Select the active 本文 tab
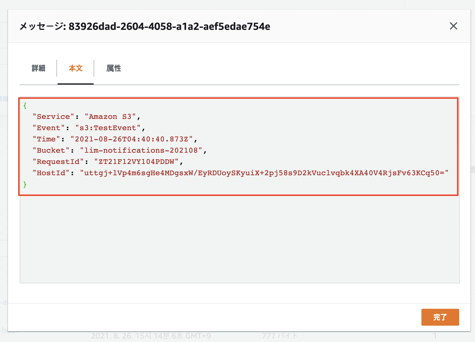The image size is (475, 342). 75,68
